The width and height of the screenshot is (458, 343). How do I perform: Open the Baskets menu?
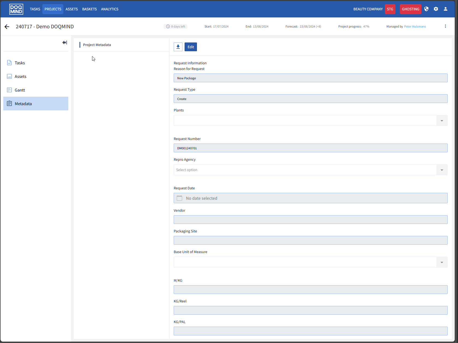pyautogui.click(x=89, y=9)
